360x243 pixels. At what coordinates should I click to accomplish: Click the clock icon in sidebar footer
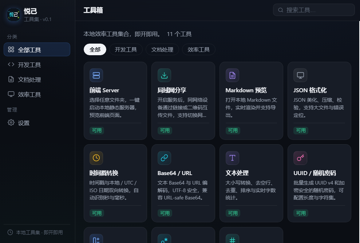click(x=10, y=232)
